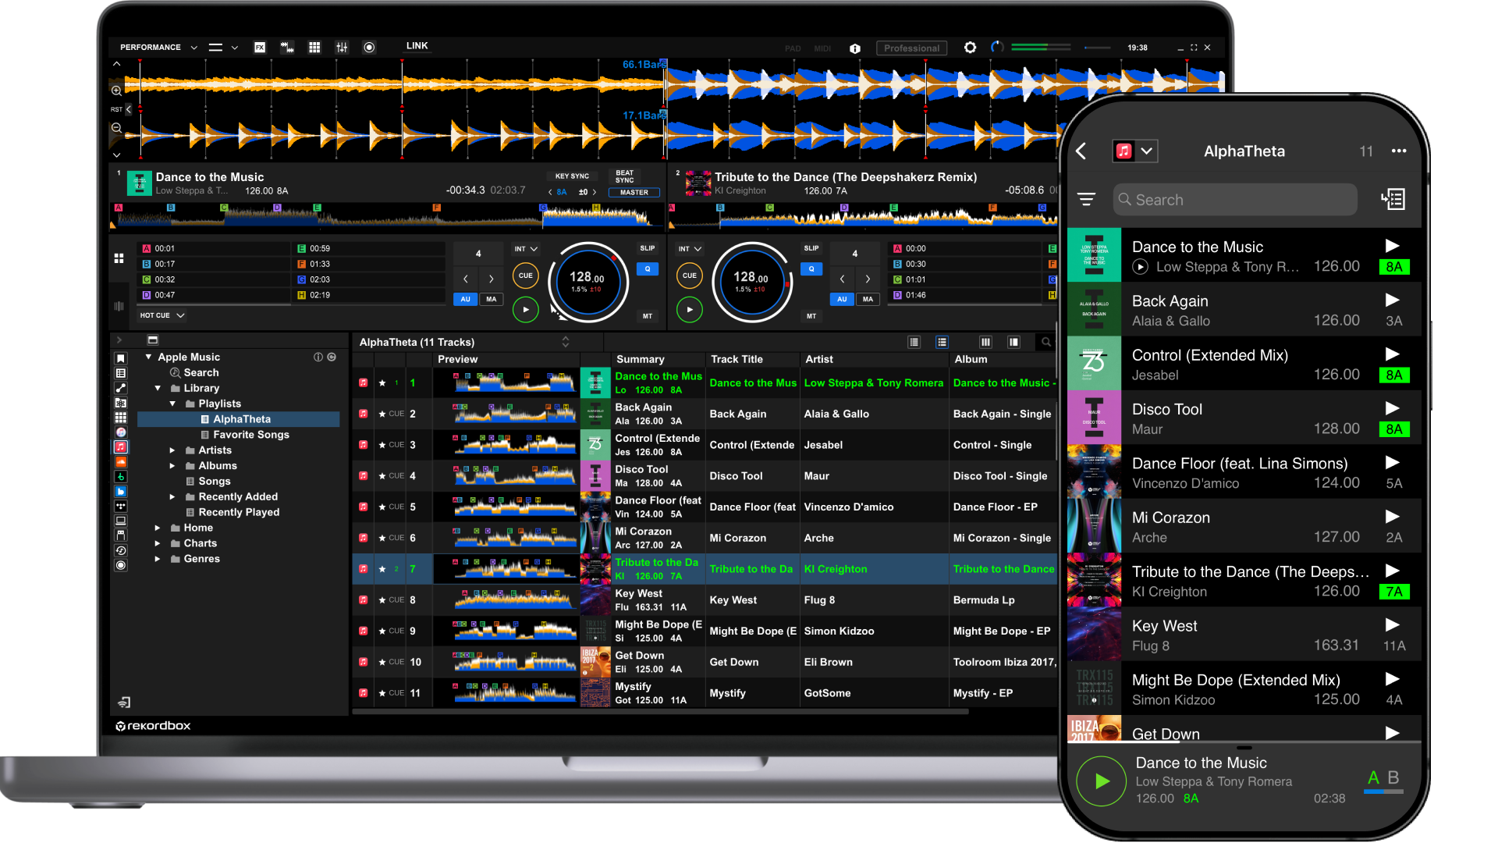Zoom in the enlarged waveform
The image size is (1498, 843).
(117, 91)
